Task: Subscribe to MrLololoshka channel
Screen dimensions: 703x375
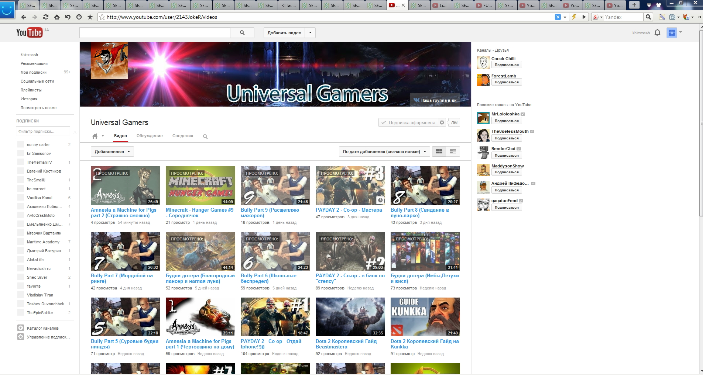Action: [506, 121]
